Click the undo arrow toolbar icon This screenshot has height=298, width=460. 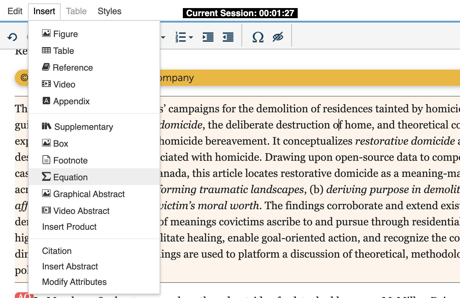[12, 37]
